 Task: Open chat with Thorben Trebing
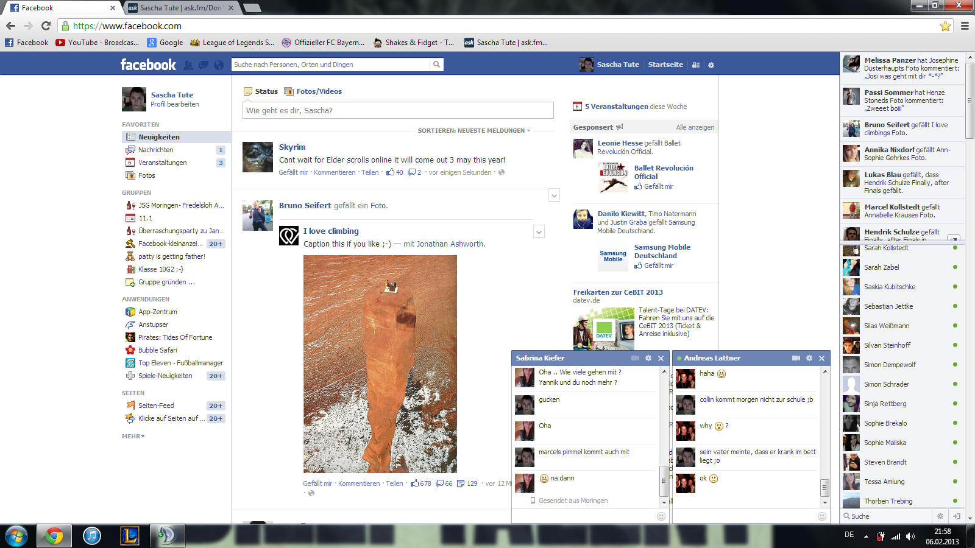pyautogui.click(x=901, y=501)
